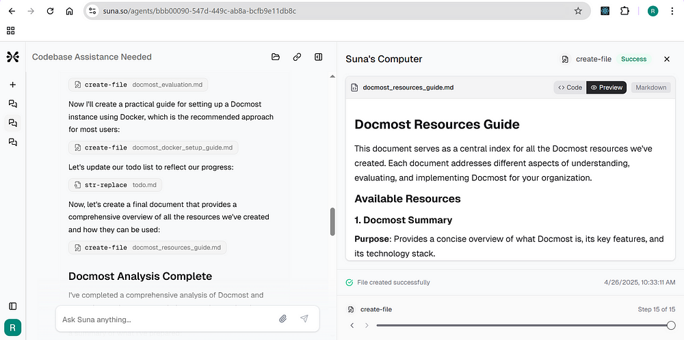
Task: Open create-file docmost_evaluation.md tool call
Action: (x=138, y=85)
